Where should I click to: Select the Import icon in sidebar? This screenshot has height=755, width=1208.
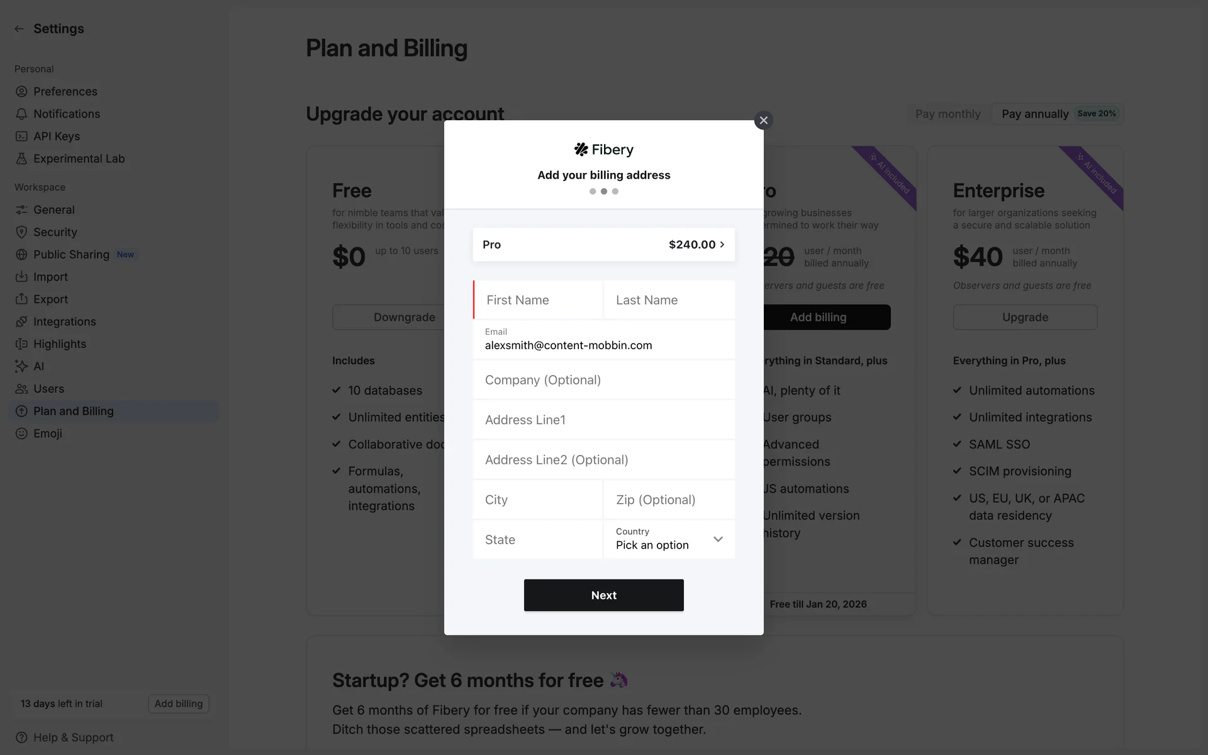click(x=21, y=277)
